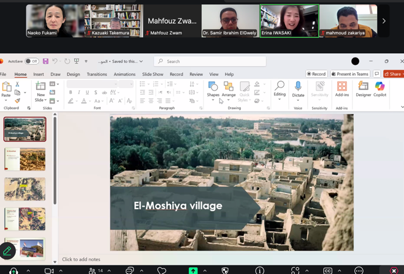The height and width of the screenshot is (274, 404).
Task: Click the Shapes gallery icon
Action: click(213, 87)
